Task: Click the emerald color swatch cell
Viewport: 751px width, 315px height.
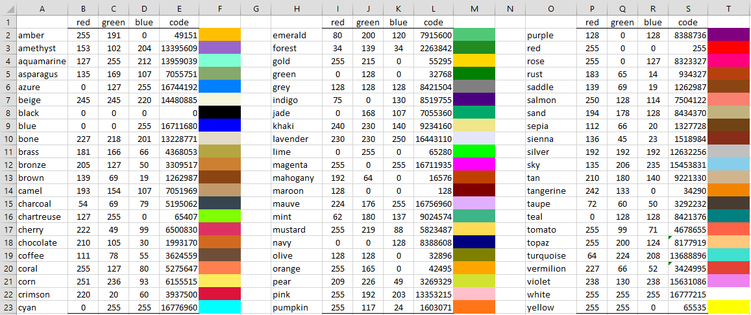Action: pos(474,35)
